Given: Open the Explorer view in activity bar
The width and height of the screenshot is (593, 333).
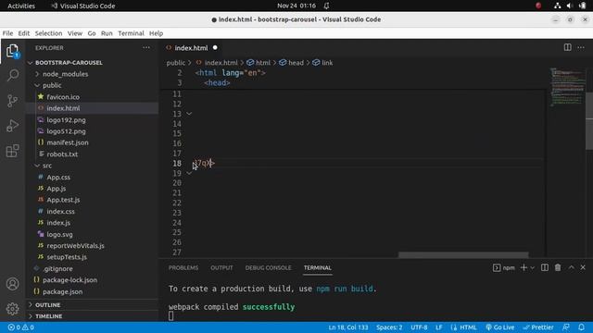Looking at the screenshot, I should coord(12,51).
